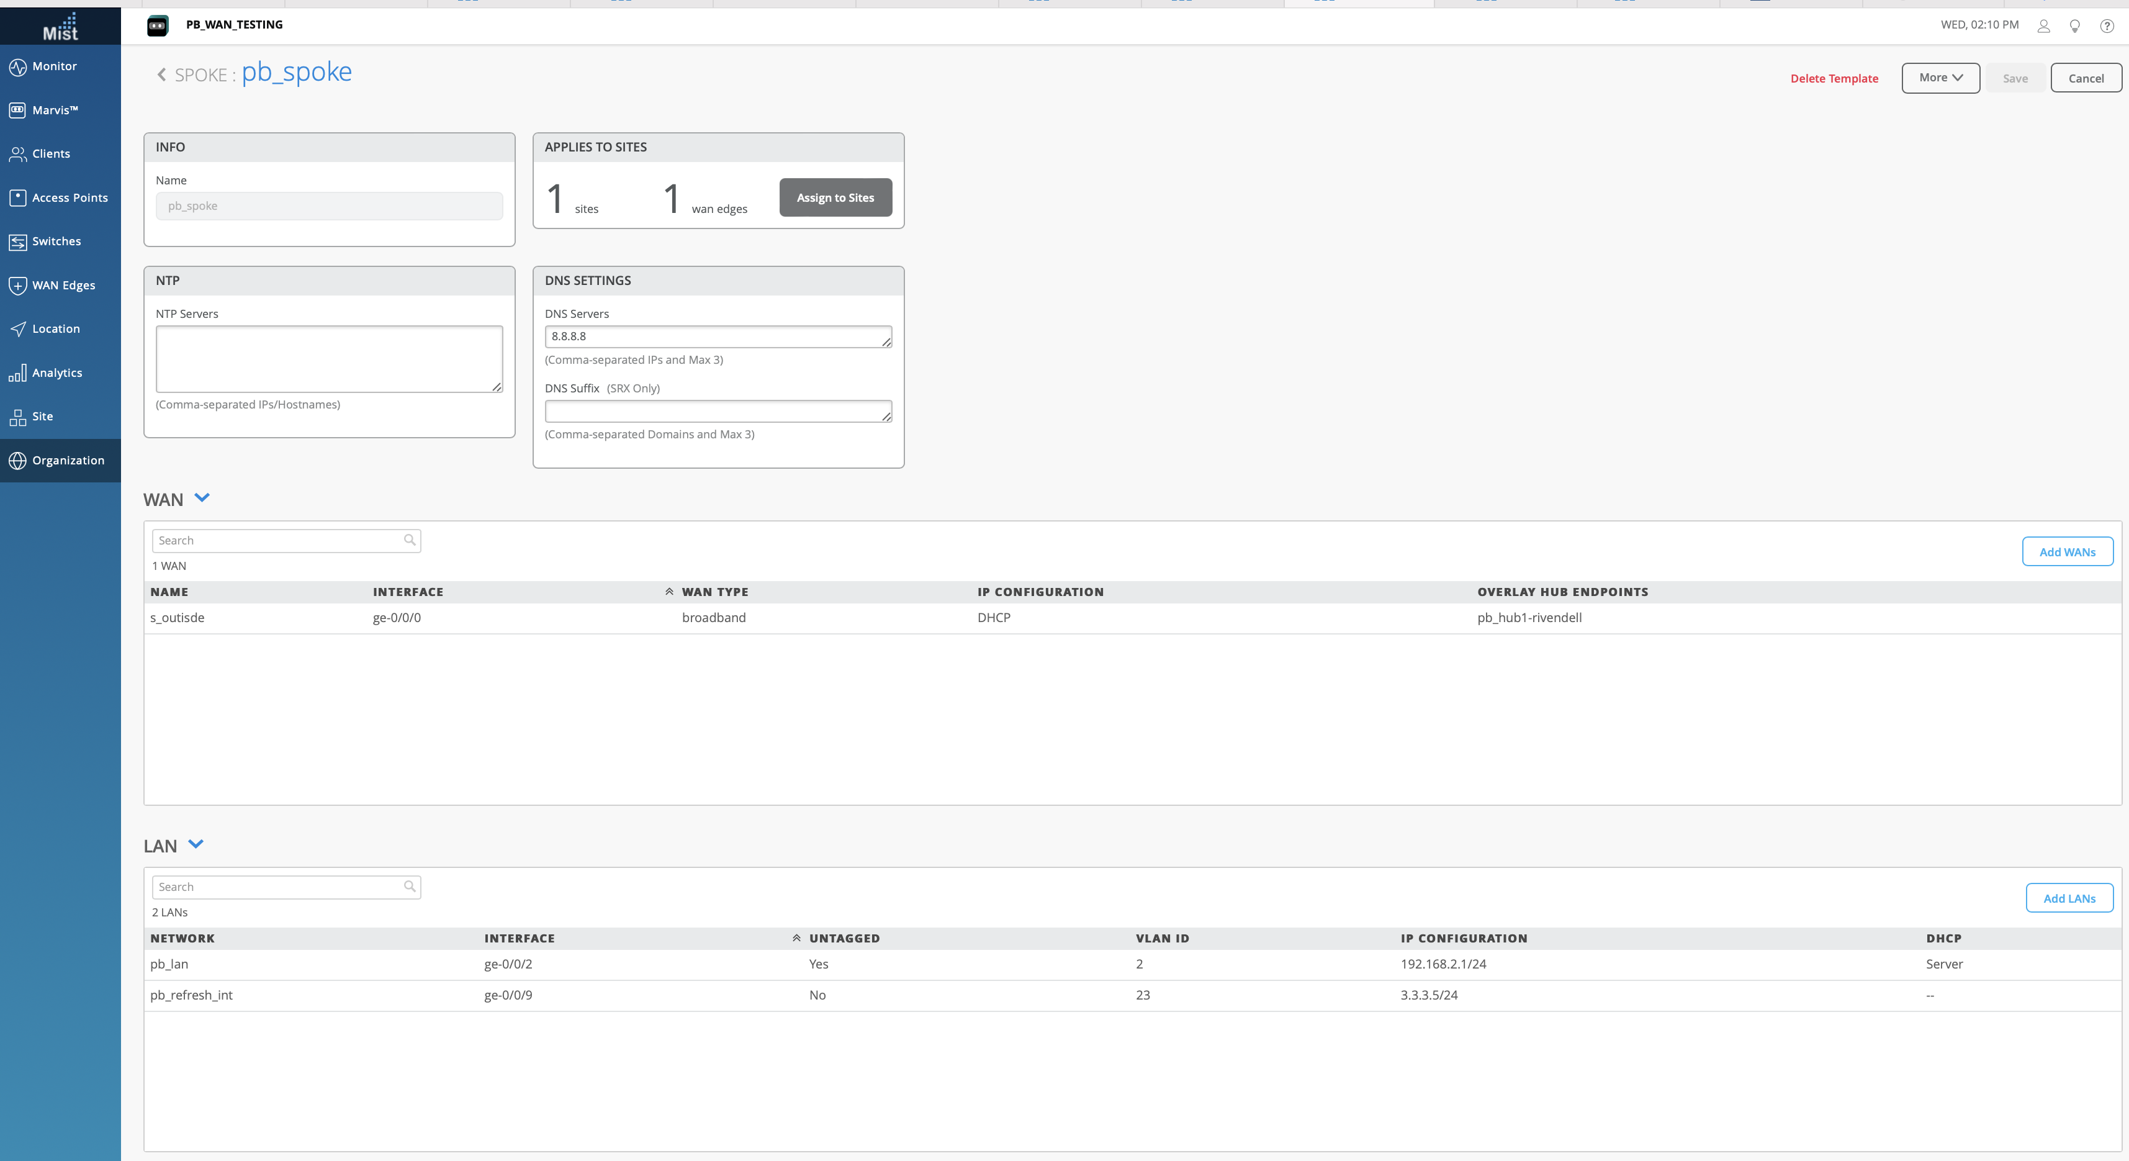Screen dimensions: 2129x1161
Task: Click the back arrow beside SPOKE
Action: [x=161, y=75]
